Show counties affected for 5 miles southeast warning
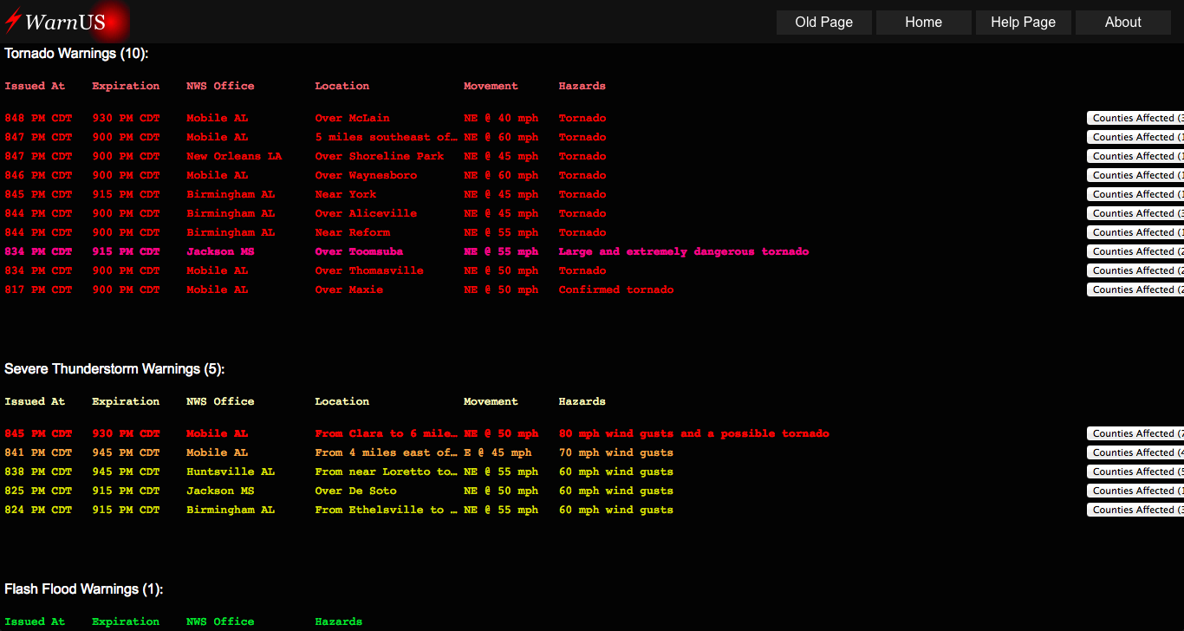 pos(1135,137)
